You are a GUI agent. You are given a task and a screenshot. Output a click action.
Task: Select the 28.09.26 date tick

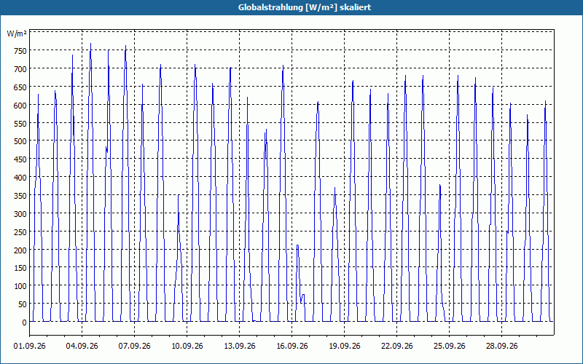(x=501, y=347)
